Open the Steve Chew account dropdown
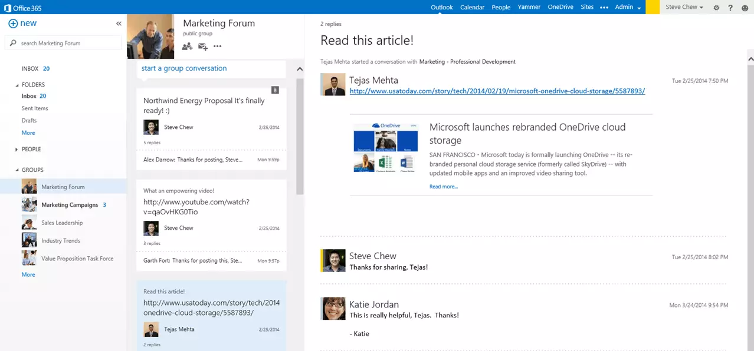 click(x=684, y=7)
